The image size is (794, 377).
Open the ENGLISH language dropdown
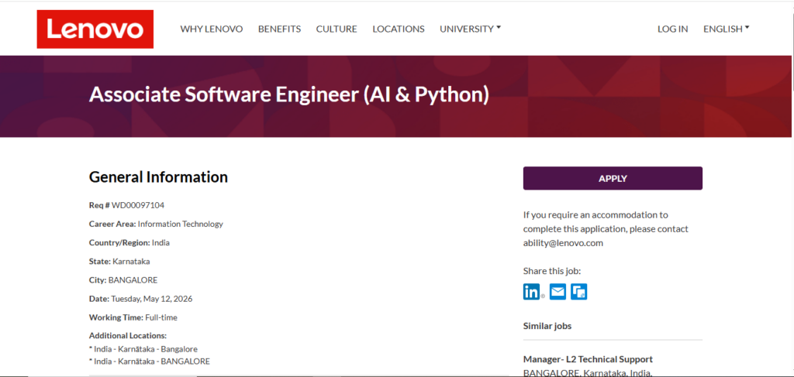726,29
